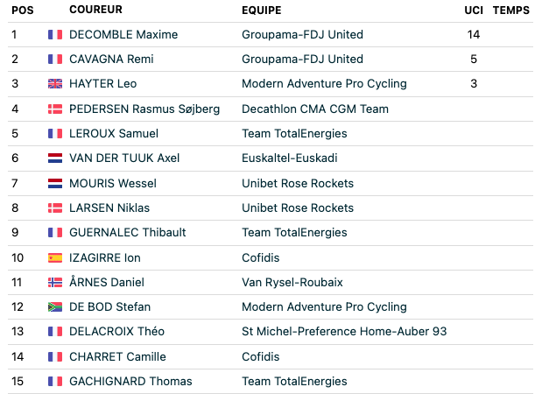
Task: Click the Spanish flag next to IZAGIRRE Ion
Action: click(55, 257)
